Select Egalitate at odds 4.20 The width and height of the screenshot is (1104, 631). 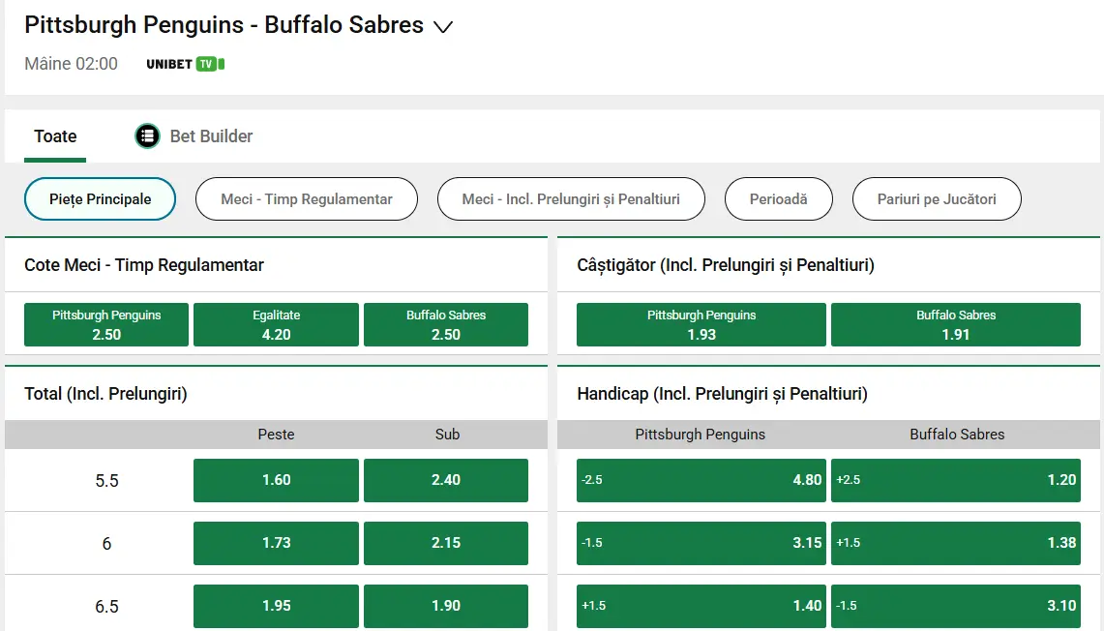click(x=276, y=324)
